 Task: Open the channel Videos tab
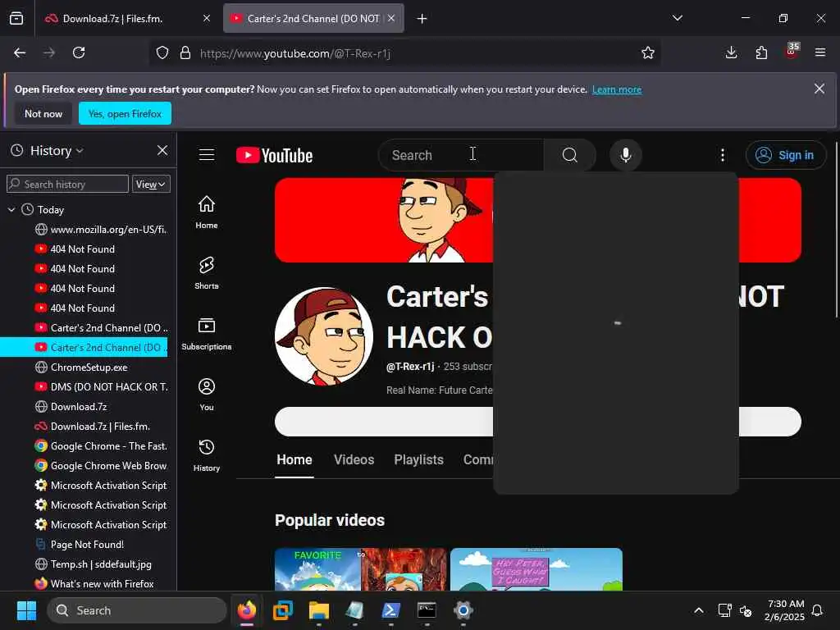354,459
